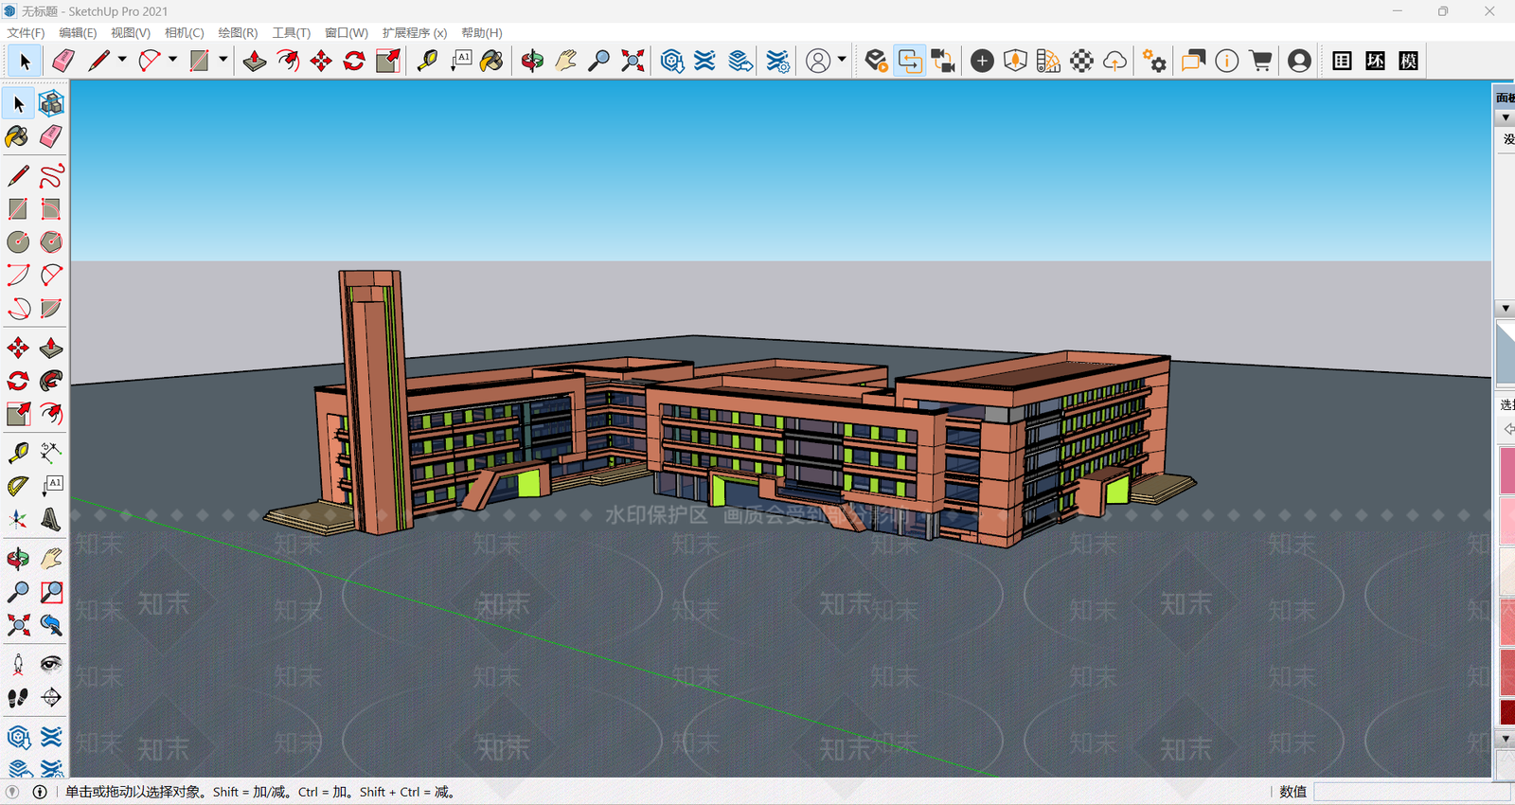Viewport: 1515px width, 805px height.
Task: Click the Previous view tool
Action: tap(51, 625)
